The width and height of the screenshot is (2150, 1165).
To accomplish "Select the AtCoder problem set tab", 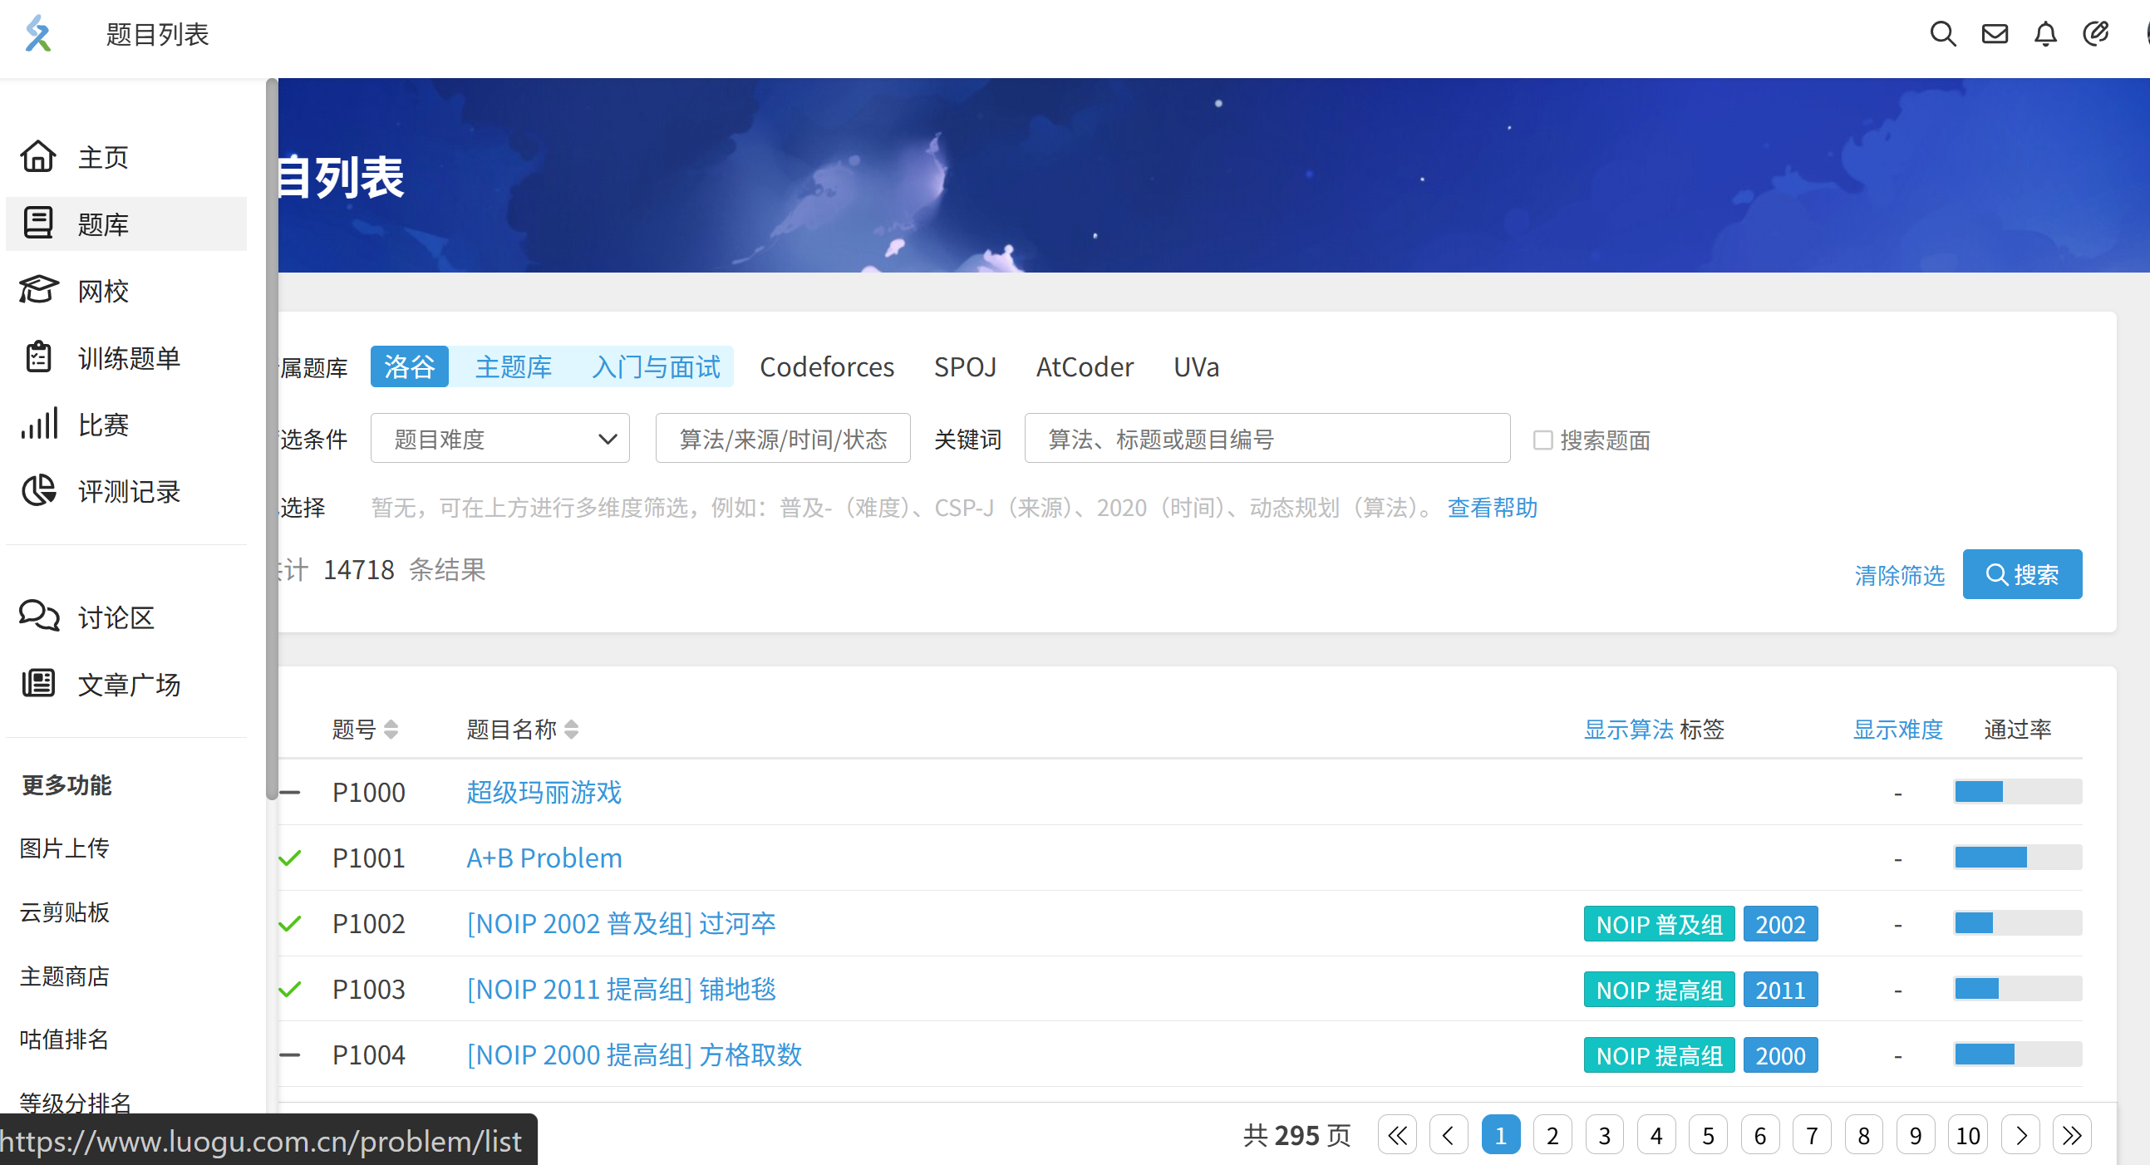I will tap(1085, 366).
